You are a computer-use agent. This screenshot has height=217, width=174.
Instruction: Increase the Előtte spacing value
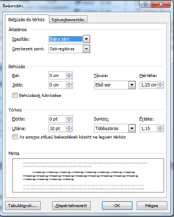(69, 118)
